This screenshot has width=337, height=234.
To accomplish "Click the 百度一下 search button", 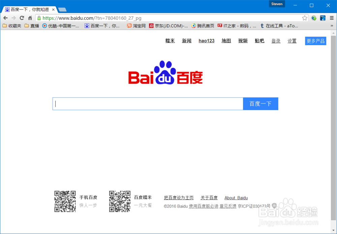I will tap(261, 104).
